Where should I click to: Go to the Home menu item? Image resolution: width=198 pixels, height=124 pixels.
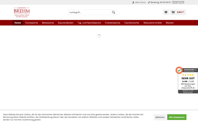pyautogui.click(x=17, y=23)
